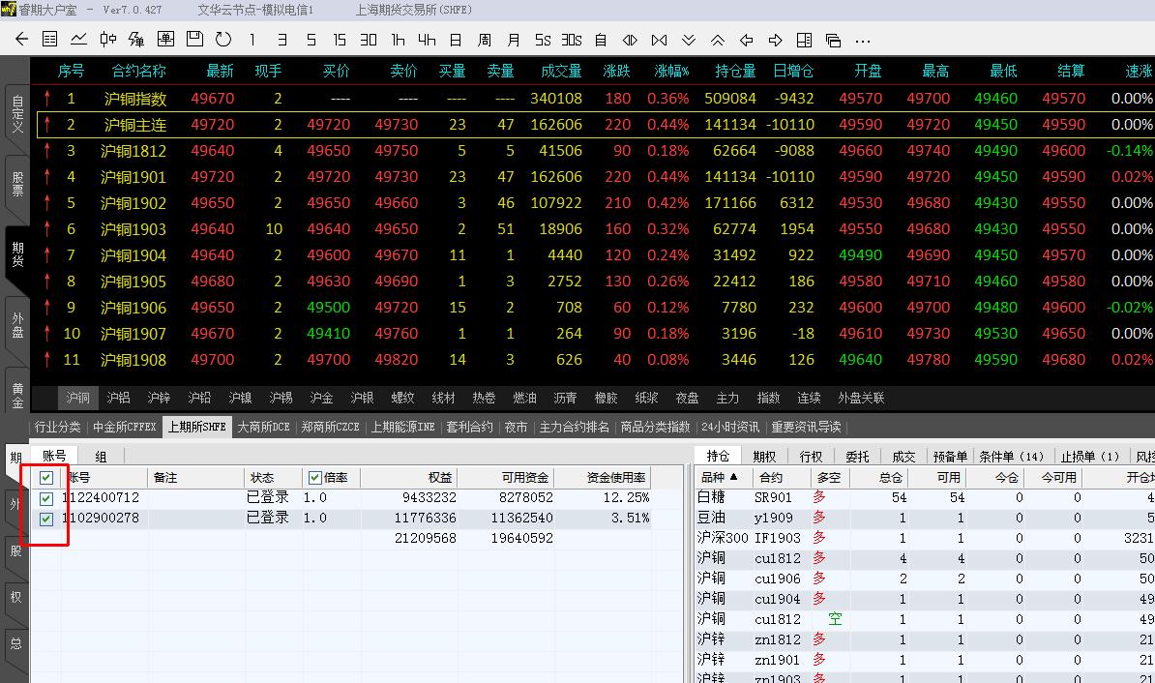This screenshot has width=1155, height=683.
Task: Click the save disk icon
Action: [194, 40]
